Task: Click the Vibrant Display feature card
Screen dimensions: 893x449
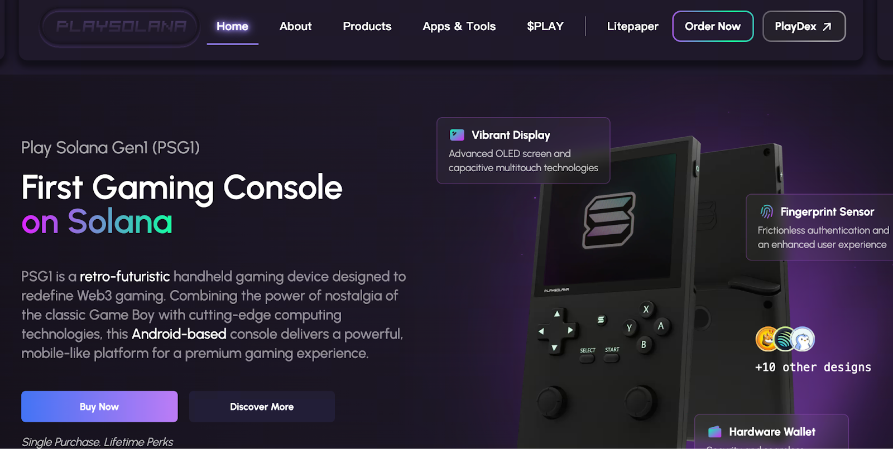Action: pyautogui.click(x=523, y=151)
